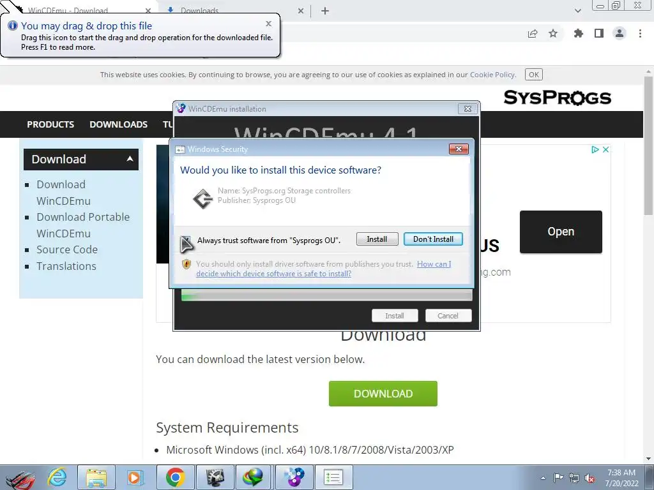The height and width of the screenshot is (490, 654).
Task: Click the SysProgs logo
Action: (557, 98)
